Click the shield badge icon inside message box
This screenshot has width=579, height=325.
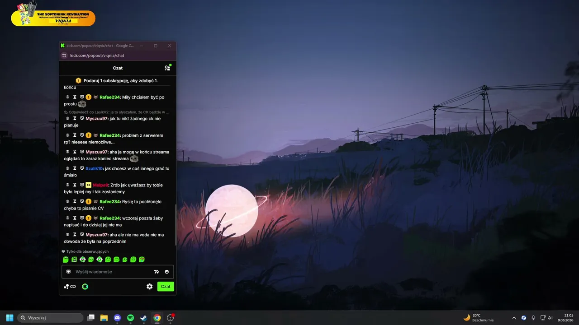tap(69, 272)
